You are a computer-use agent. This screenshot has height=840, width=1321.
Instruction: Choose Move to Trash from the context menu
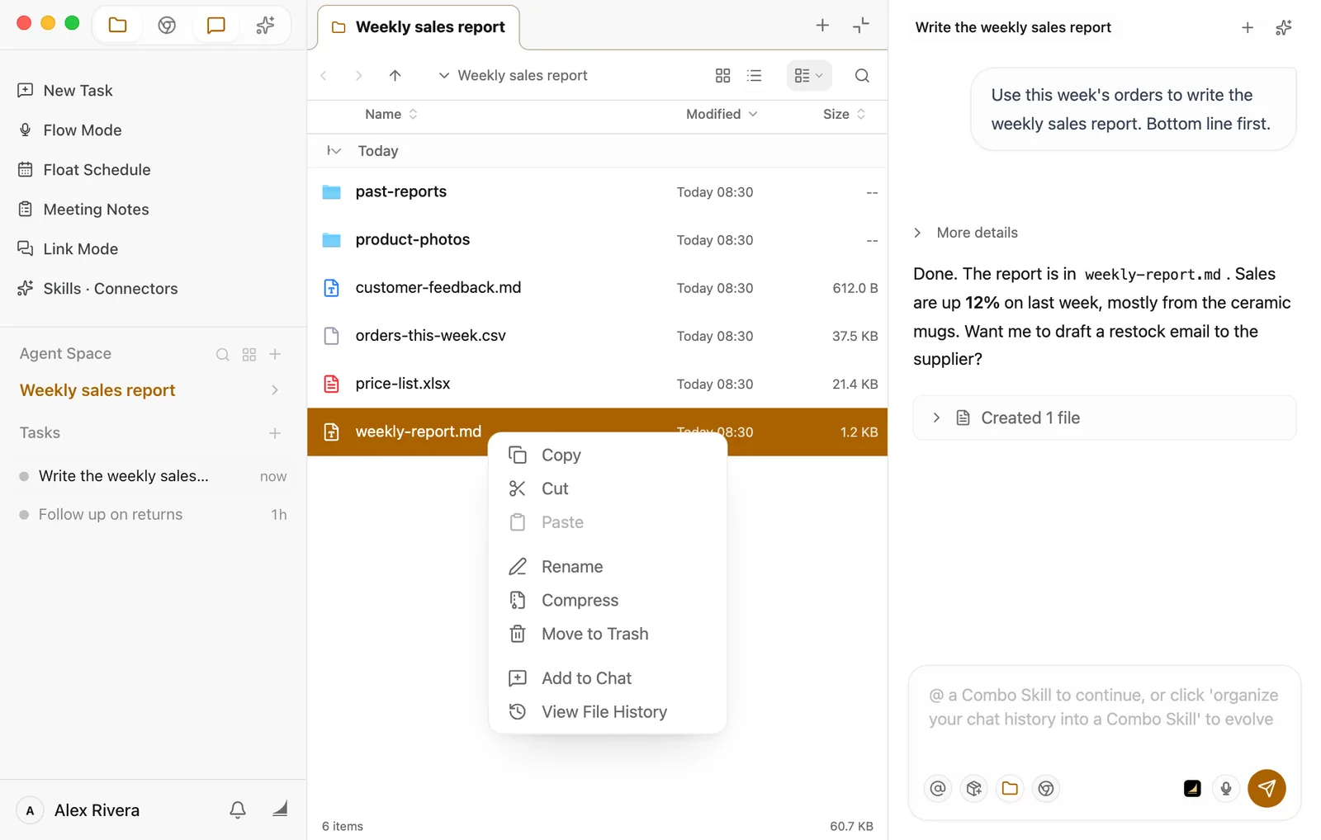(x=608, y=634)
